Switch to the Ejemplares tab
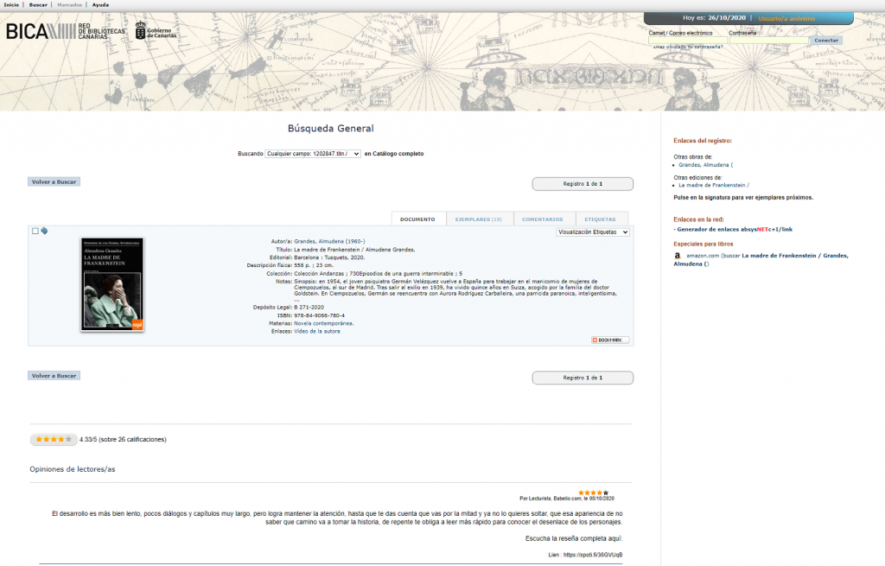This screenshot has width=885, height=566. [x=480, y=219]
